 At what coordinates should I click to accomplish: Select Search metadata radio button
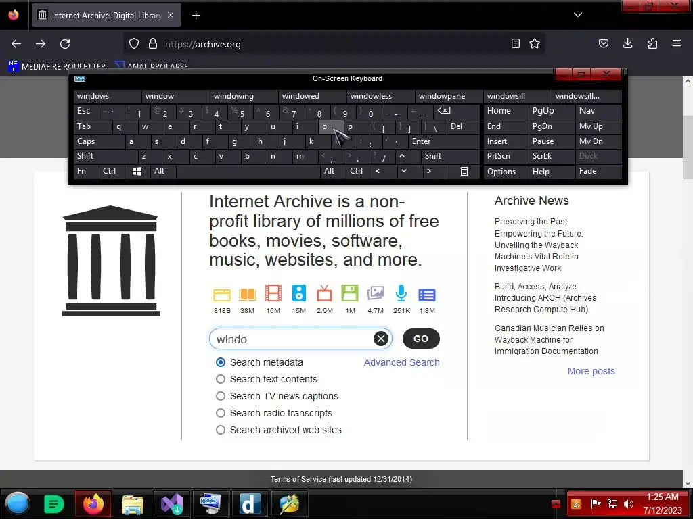(x=221, y=362)
